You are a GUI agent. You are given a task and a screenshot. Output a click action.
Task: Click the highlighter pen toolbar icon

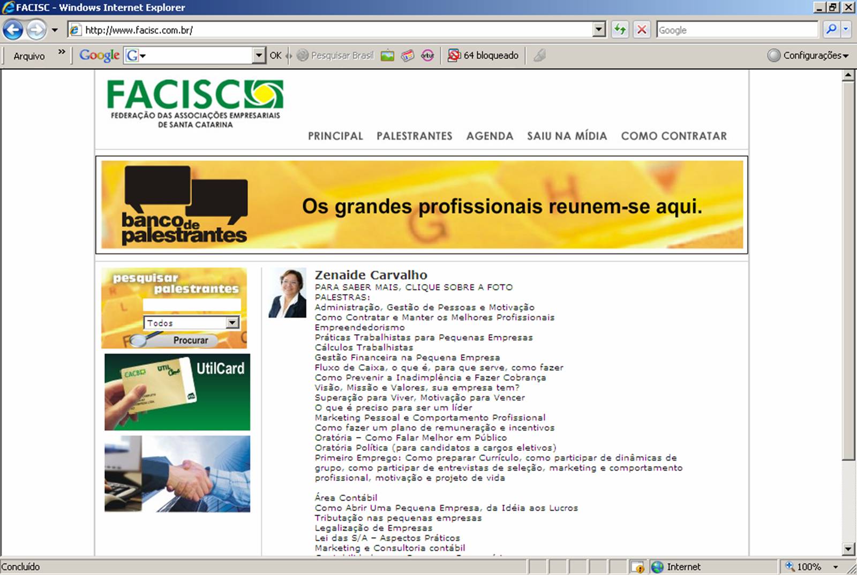(539, 55)
